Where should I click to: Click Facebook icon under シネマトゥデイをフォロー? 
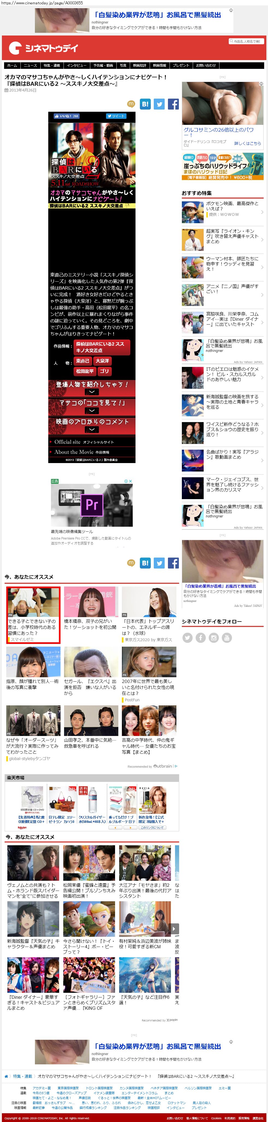tap(200, 638)
